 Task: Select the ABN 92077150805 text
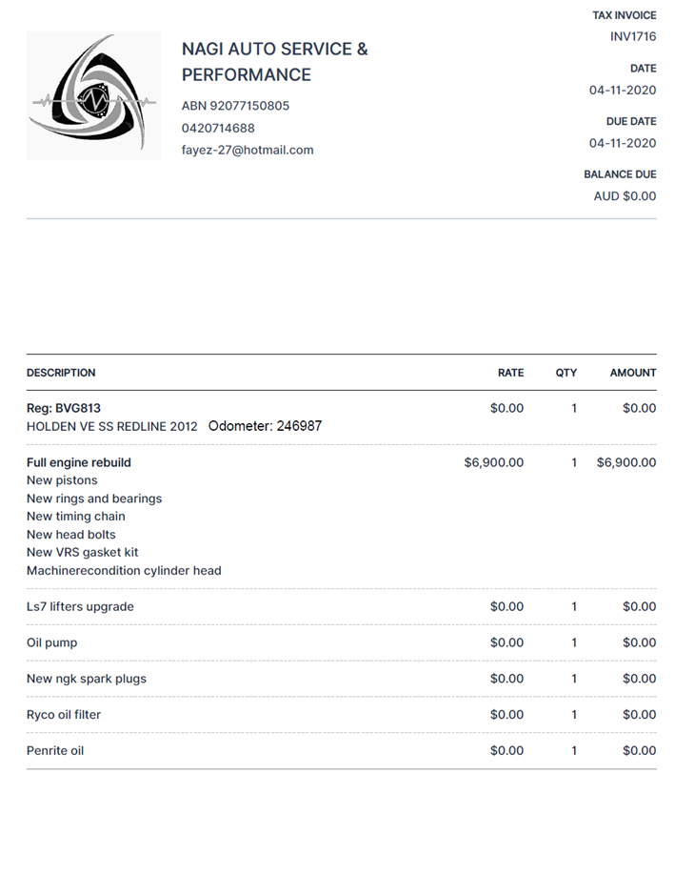coord(235,106)
